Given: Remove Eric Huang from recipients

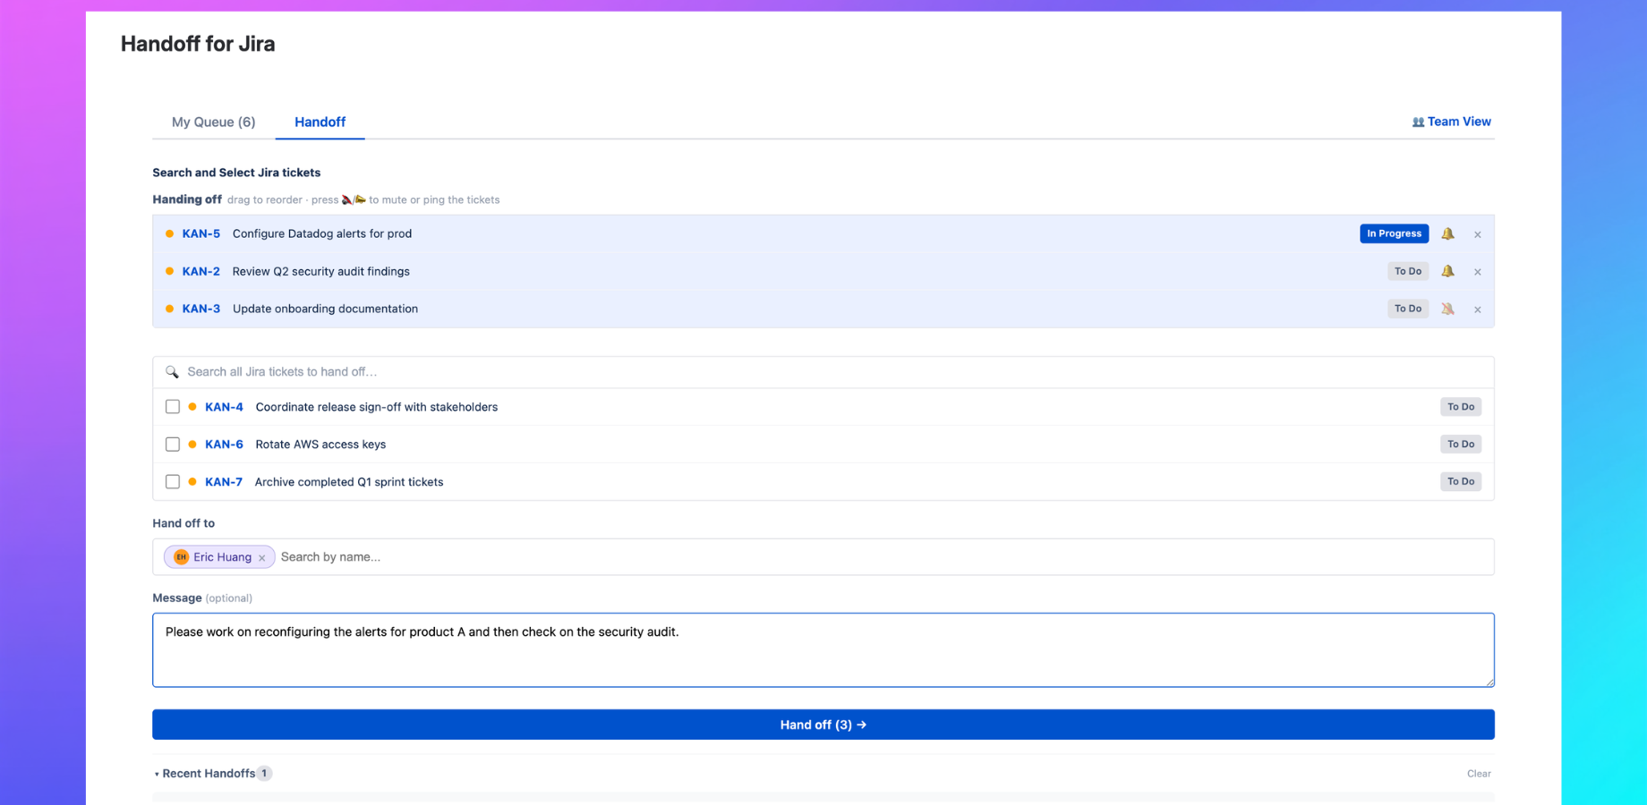Looking at the screenshot, I should (262, 558).
